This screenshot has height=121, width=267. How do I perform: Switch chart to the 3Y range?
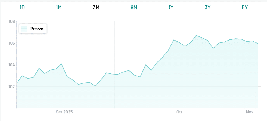[x=207, y=8]
